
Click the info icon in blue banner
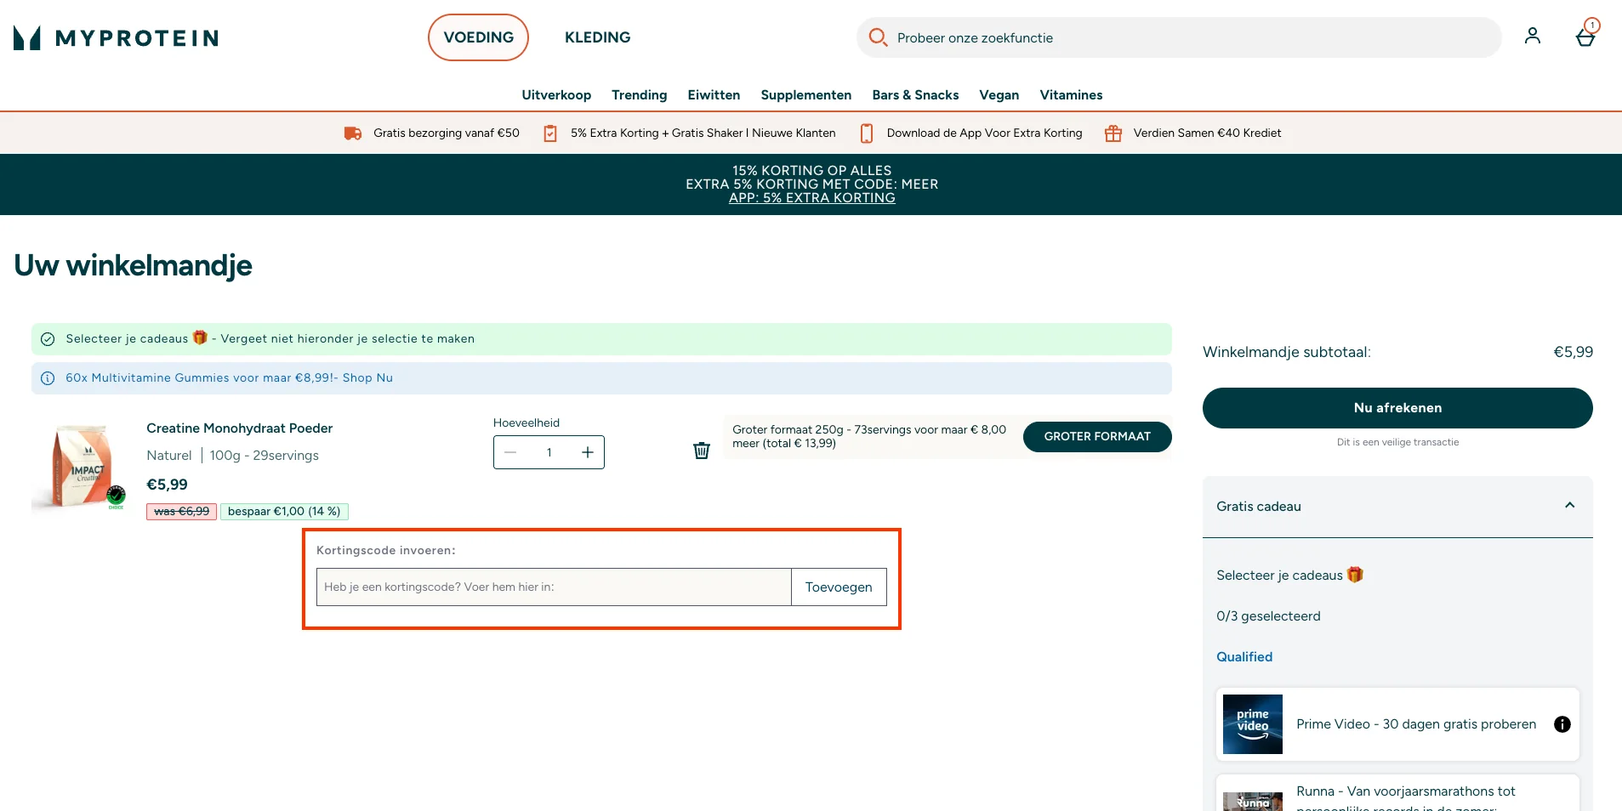coord(48,378)
